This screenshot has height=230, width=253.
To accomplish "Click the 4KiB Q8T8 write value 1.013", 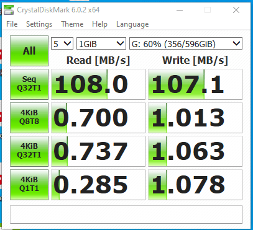I will (x=195, y=118).
